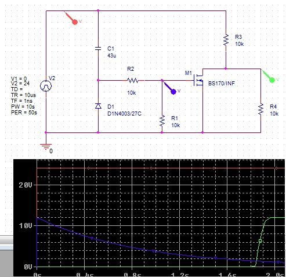Select the R1 value '10k' label
This screenshot has width=286, height=277.
[x=176, y=125]
